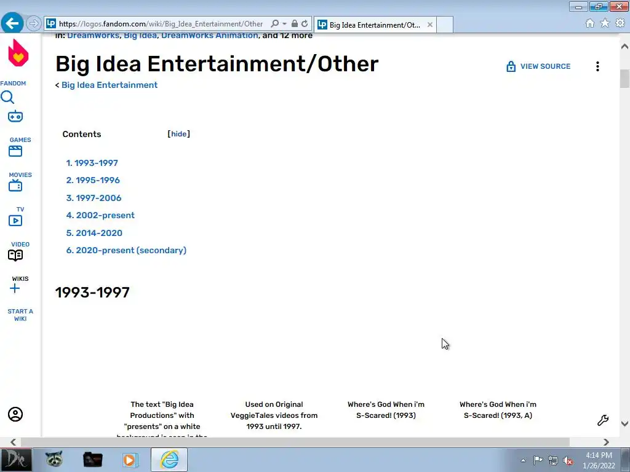This screenshot has height=472, width=630.
Task: Jump to section 1. 1993-1997
Action: 92,163
